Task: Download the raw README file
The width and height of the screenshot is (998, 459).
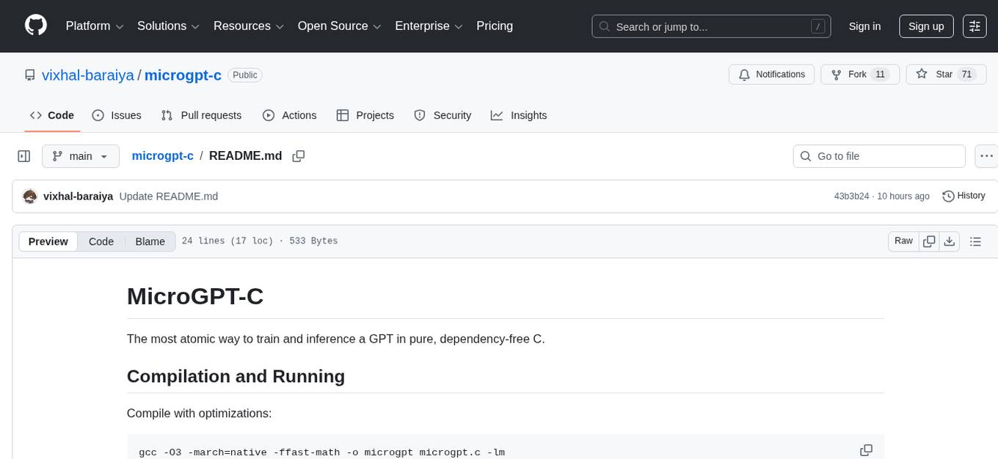Action: (950, 240)
